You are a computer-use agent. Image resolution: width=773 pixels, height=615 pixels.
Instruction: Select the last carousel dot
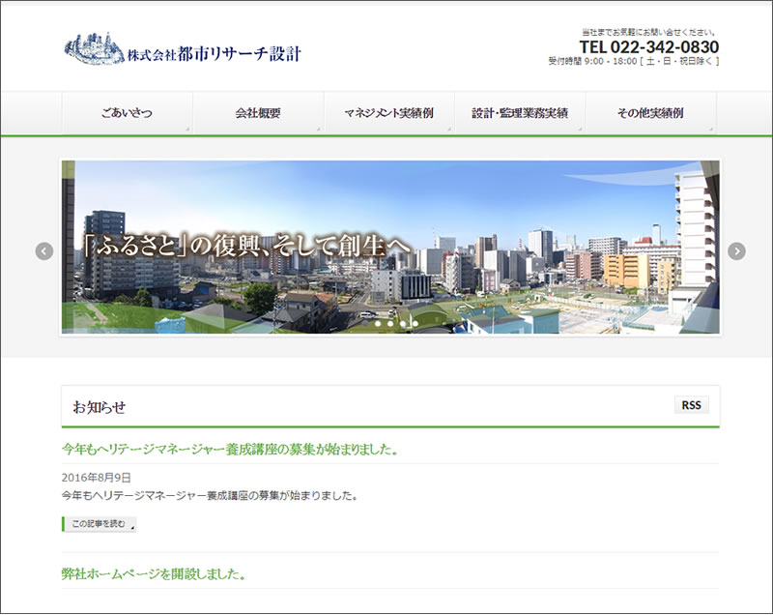pyautogui.click(x=415, y=323)
